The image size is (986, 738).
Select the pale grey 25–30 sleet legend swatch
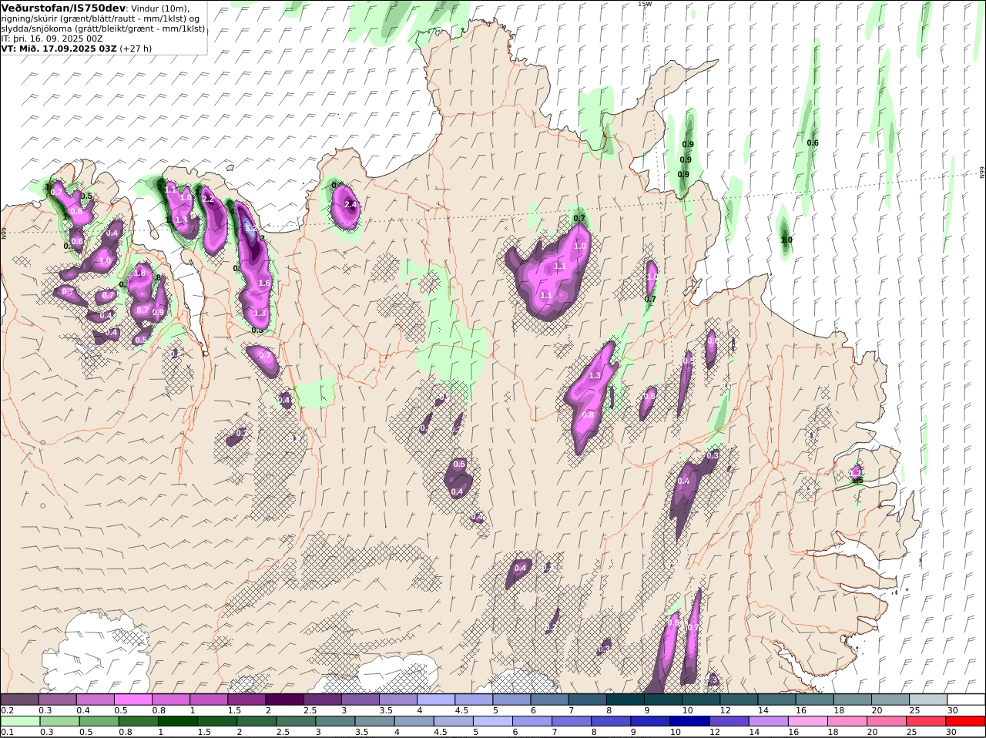point(928,699)
